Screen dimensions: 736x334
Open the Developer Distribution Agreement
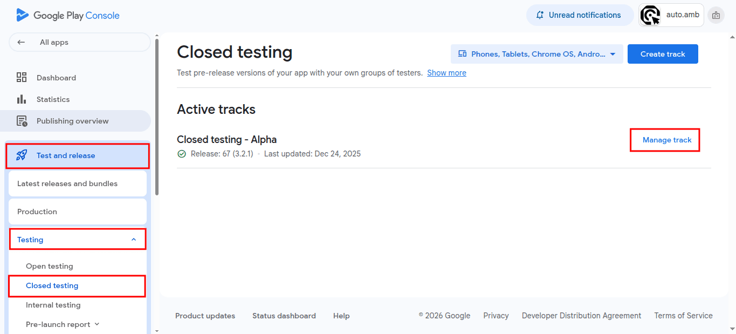pos(581,315)
